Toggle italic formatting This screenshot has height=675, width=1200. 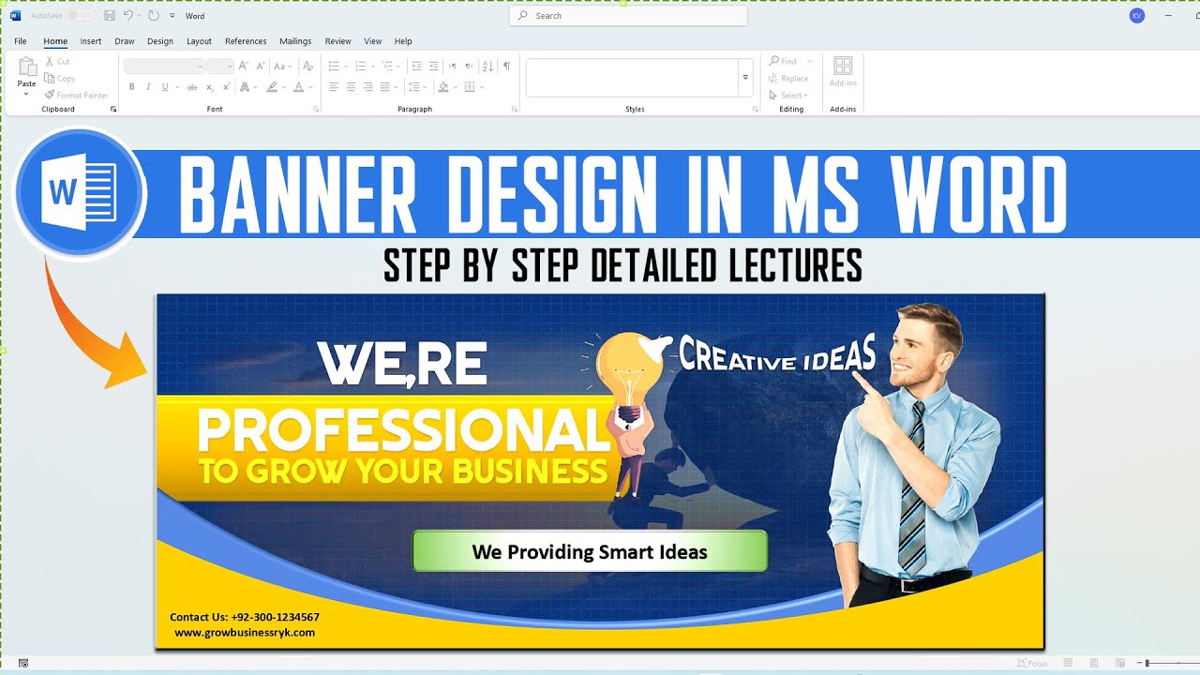click(x=148, y=87)
